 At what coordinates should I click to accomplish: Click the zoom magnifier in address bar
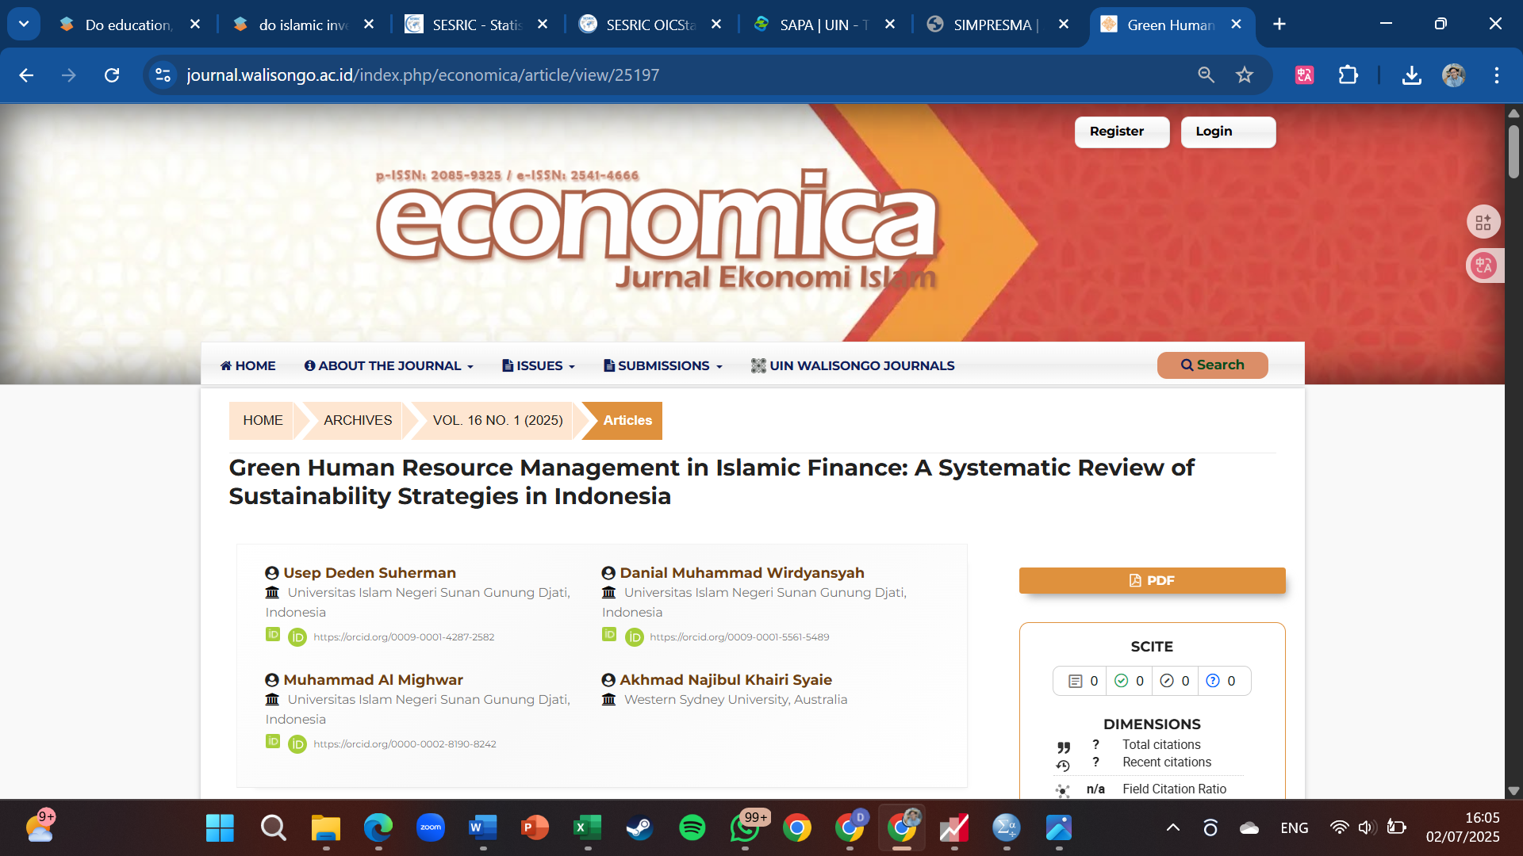(x=1206, y=75)
